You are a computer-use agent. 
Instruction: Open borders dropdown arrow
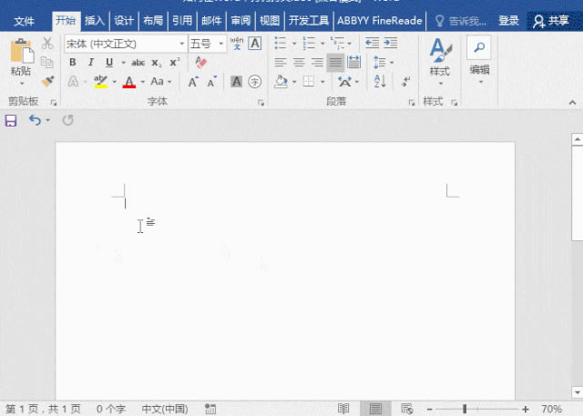[322, 82]
